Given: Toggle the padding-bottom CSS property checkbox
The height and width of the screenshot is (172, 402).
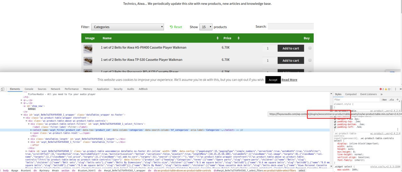Looking at the screenshot, I should click(335, 124).
